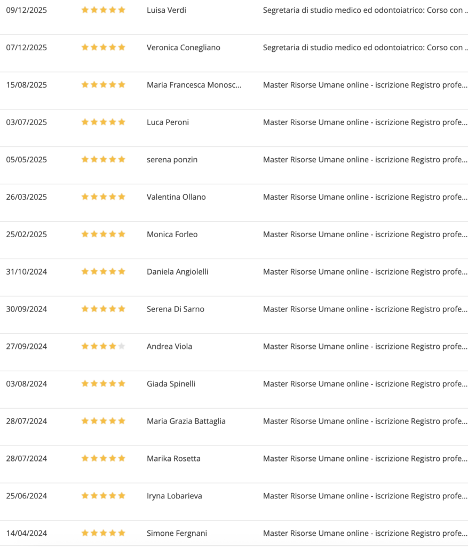
Task: Click the star rating for Iryna Lobarieva
Action: pos(103,496)
